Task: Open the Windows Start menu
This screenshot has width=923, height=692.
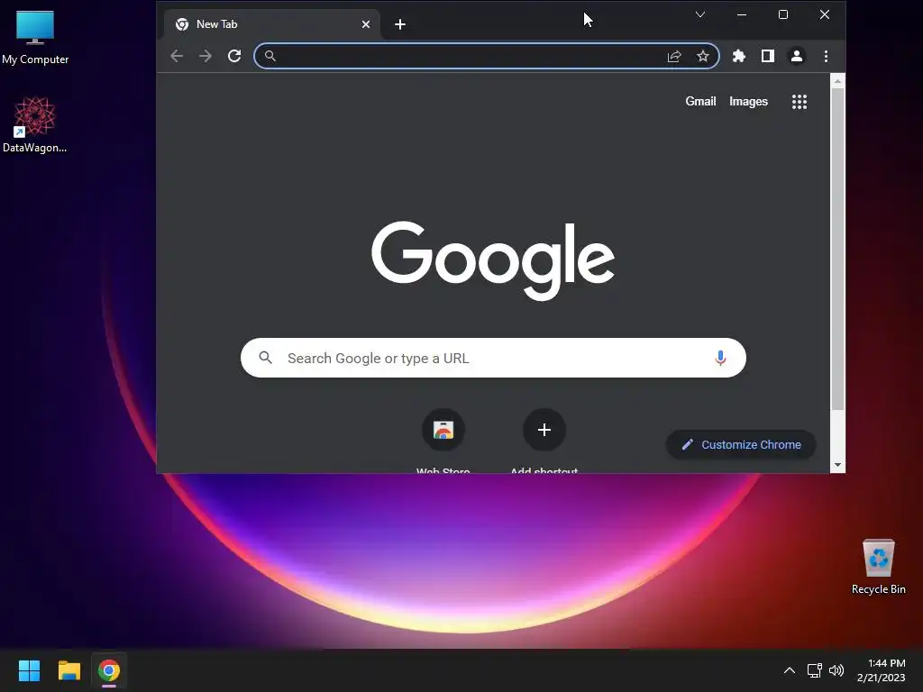Action: 29,670
